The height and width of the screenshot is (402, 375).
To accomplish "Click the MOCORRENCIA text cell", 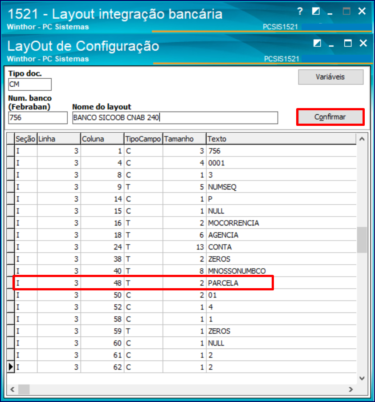I will (x=281, y=223).
